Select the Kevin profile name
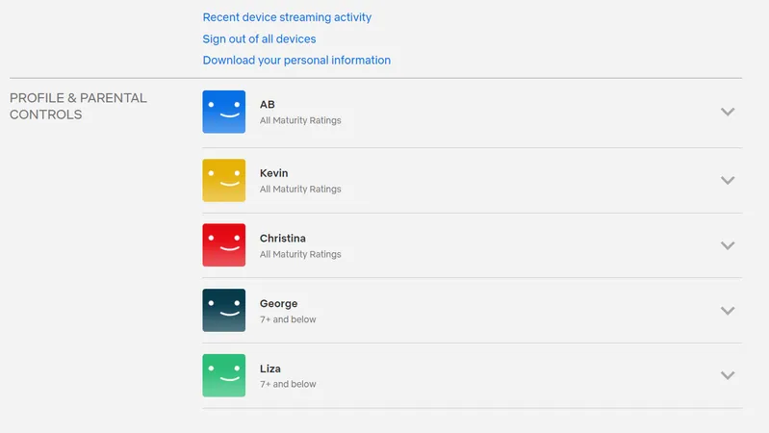 click(x=273, y=173)
